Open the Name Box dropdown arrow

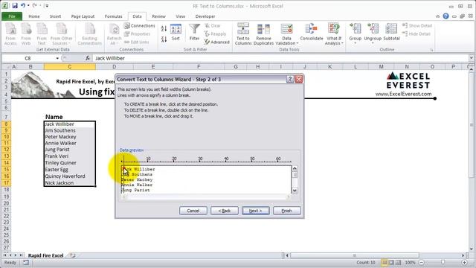click(x=57, y=58)
